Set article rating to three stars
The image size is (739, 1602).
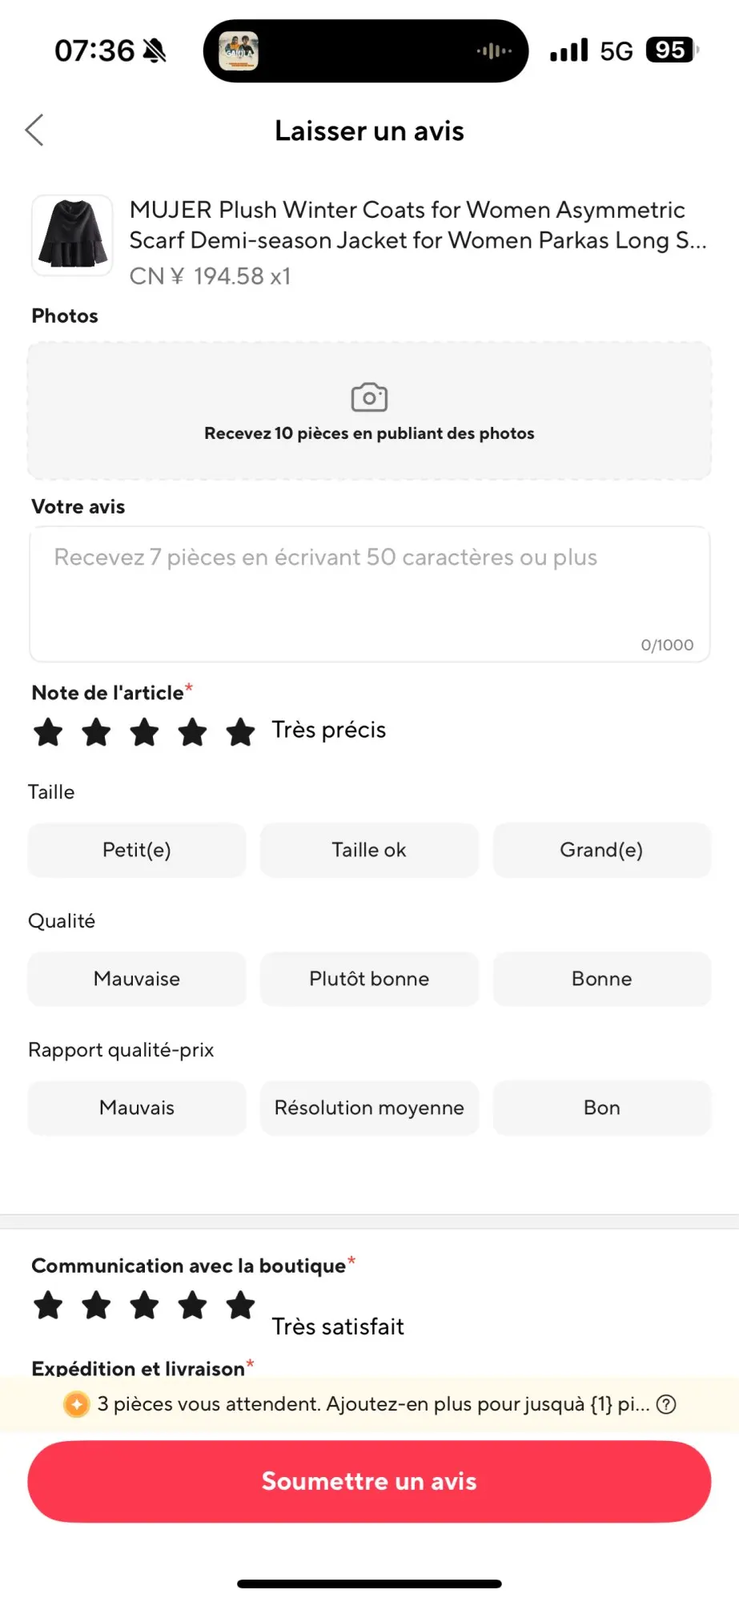pos(145,731)
